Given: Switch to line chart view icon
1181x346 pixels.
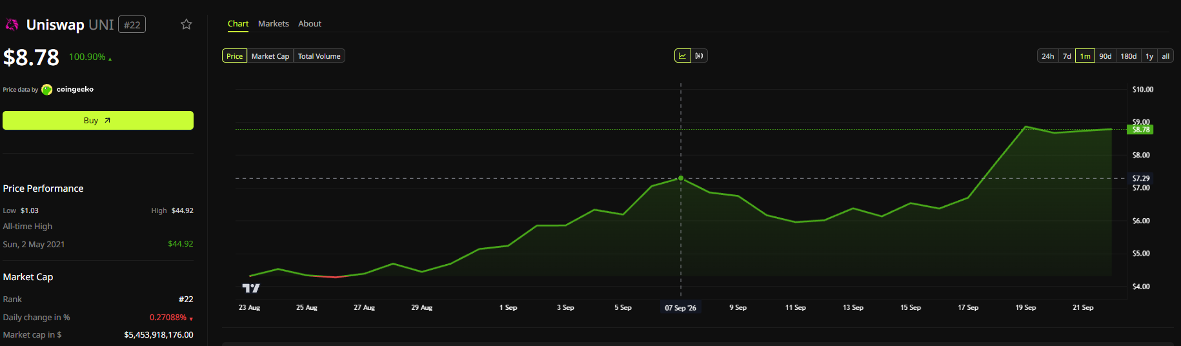Looking at the screenshot, I should (682, 56).
